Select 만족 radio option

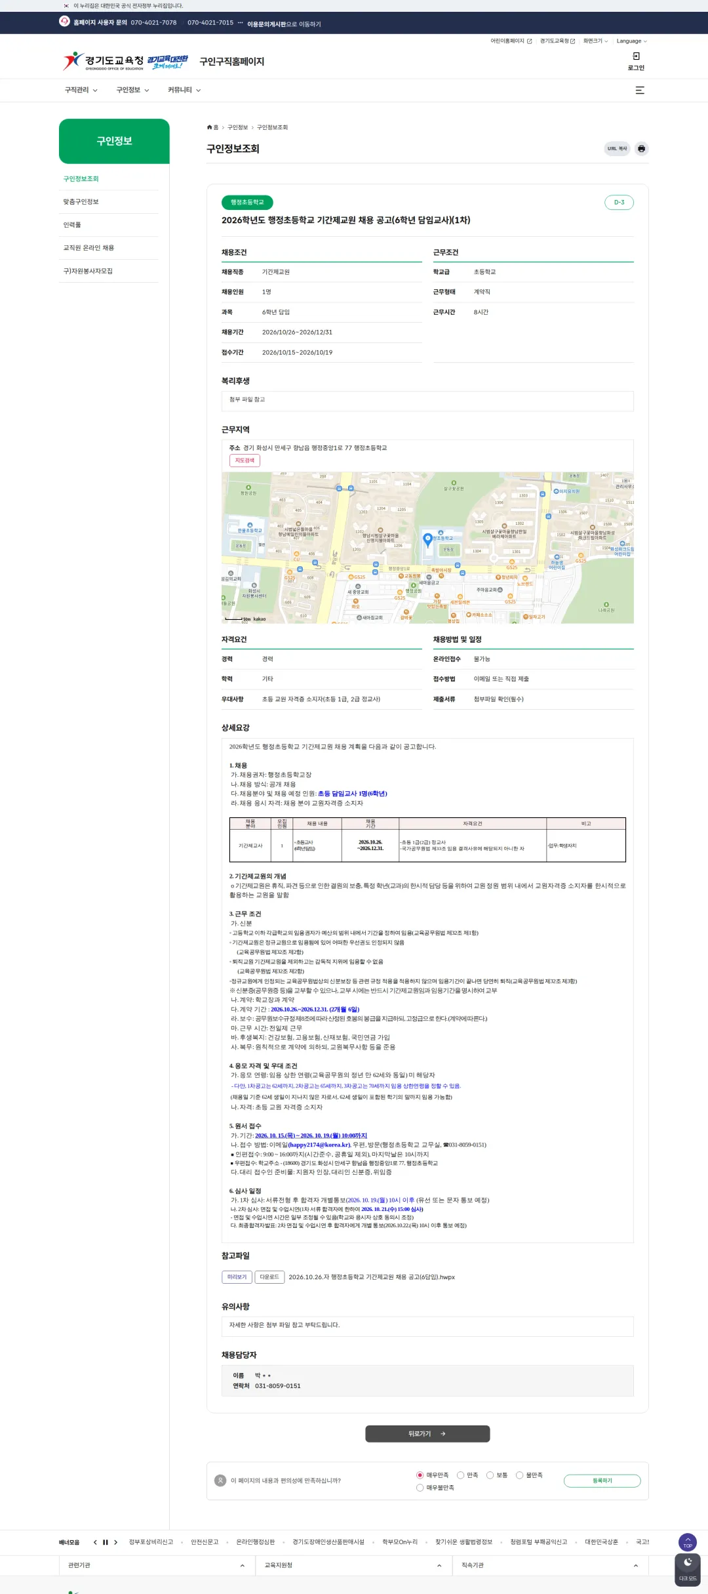pyautogui.click(x=461, y=1475)
